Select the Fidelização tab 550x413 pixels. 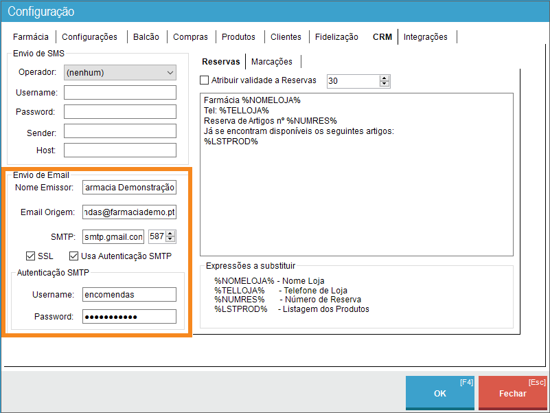336,37
